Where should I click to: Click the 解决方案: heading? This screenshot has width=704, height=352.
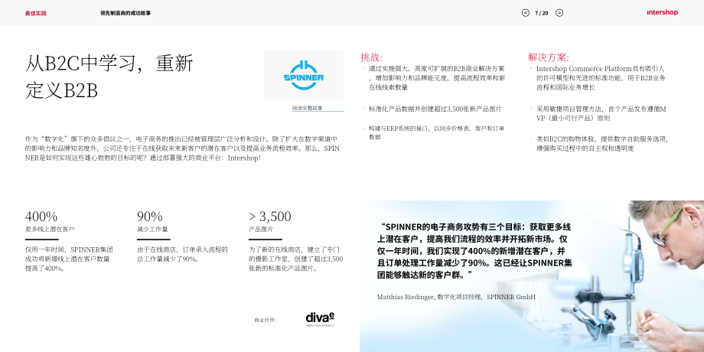pyautogui.click(x=549, y=57)
